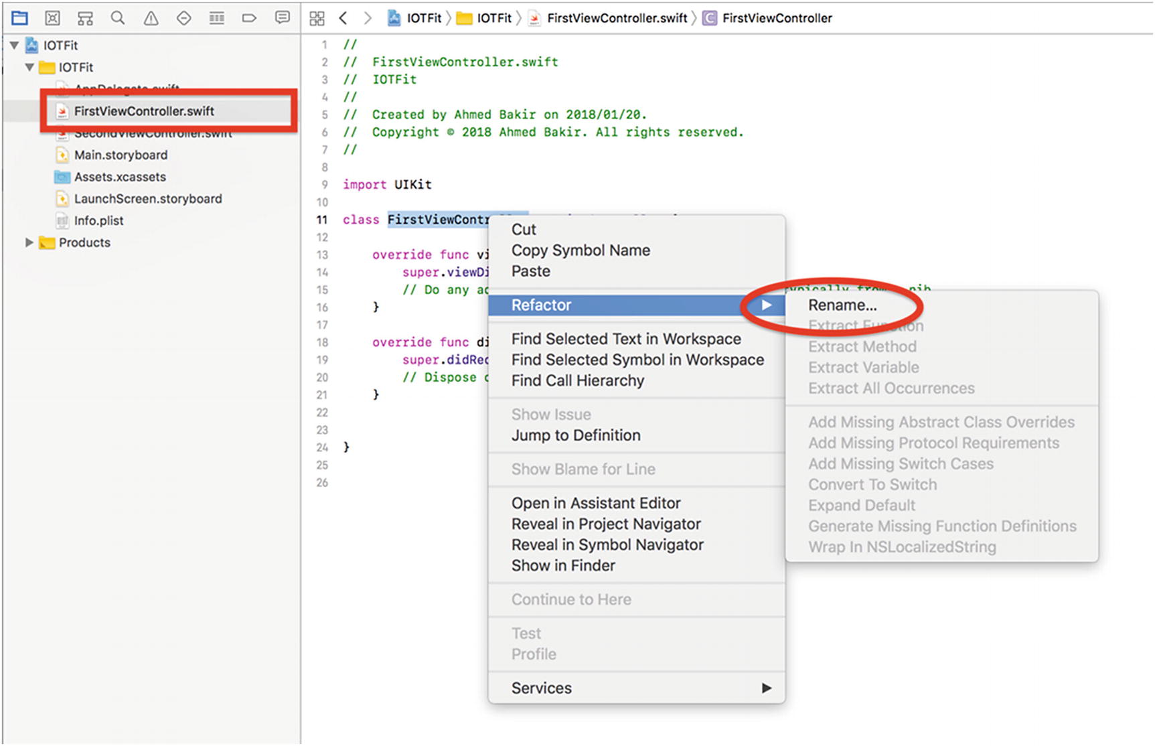
Task: Select Main.storyboard in navigator
Action: click(x=112, y=155)
